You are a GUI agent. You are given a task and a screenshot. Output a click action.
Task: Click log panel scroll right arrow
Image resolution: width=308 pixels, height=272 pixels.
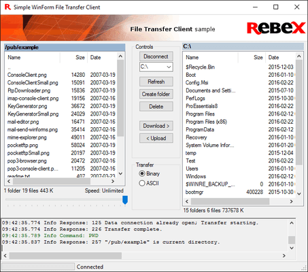[x=284, y=256]
